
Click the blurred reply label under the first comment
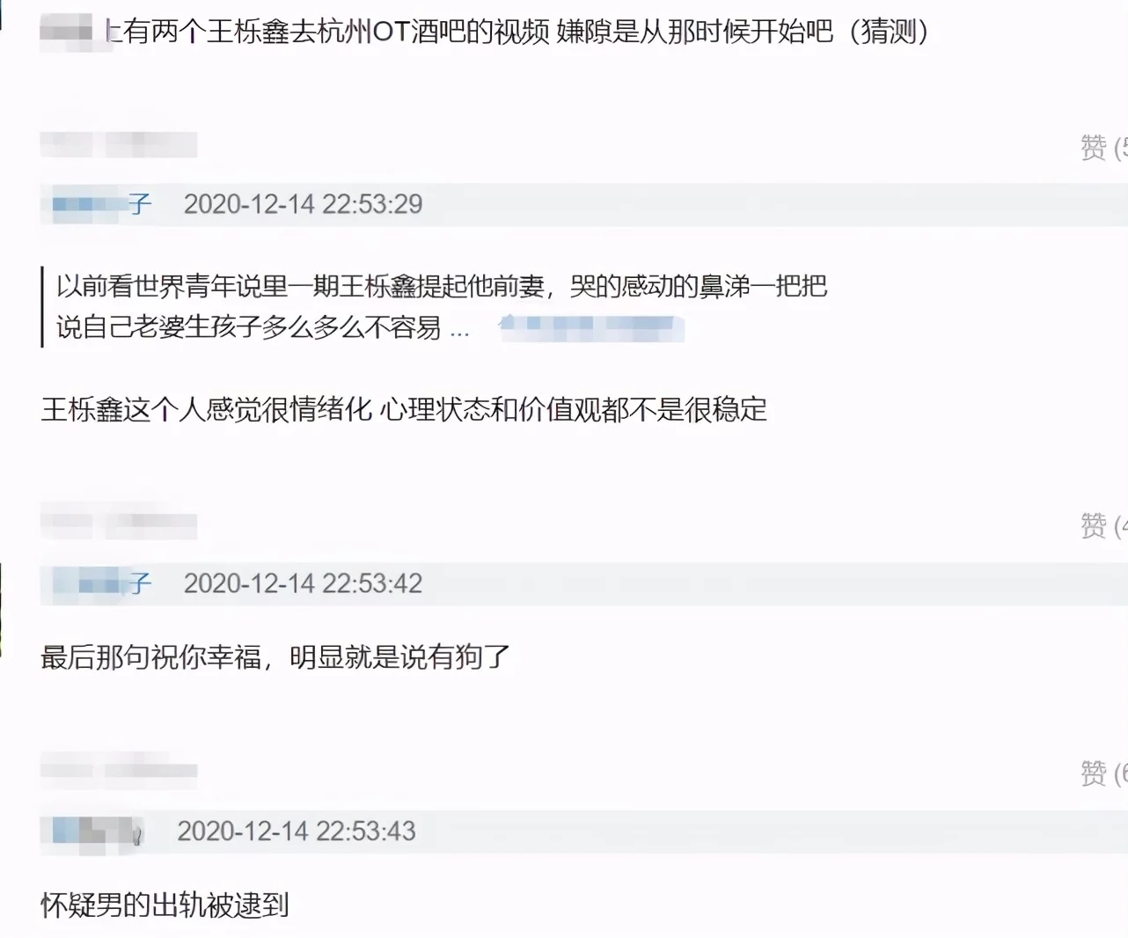pos(119,144)
